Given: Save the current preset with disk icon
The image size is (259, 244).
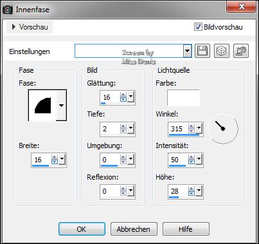Looking at the screenshot, I should 202,51.
